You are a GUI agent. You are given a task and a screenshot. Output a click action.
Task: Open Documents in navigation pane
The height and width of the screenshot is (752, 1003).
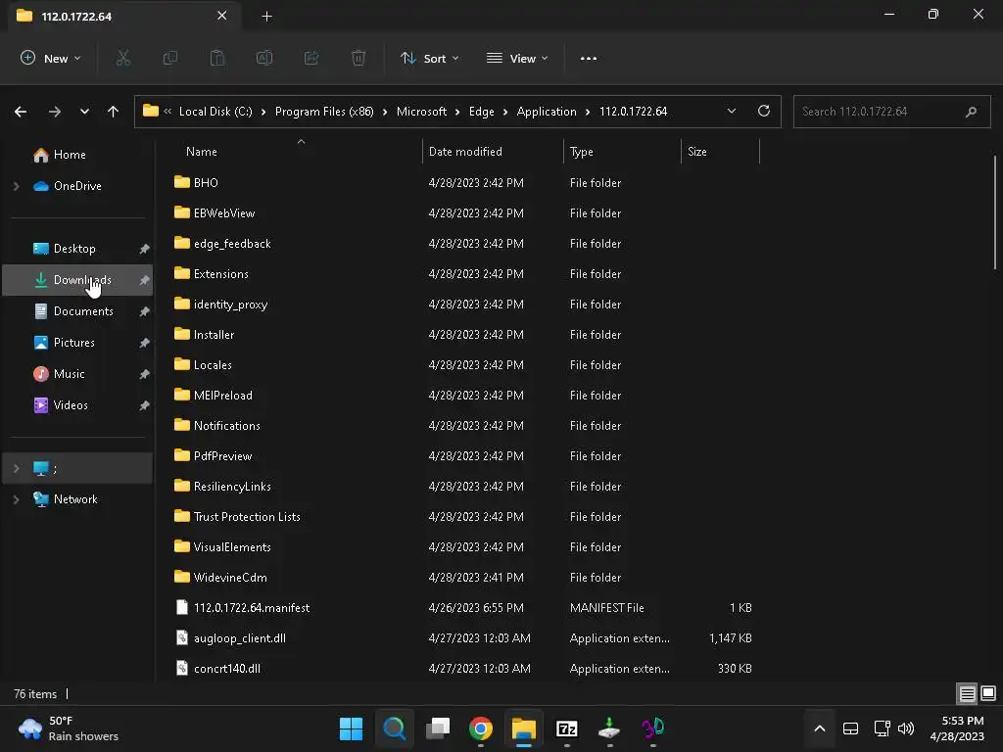click(x=77, y=311)
